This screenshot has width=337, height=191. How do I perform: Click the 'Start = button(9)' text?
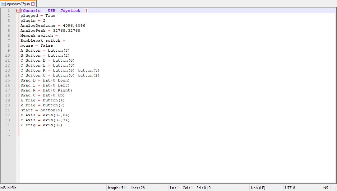(41, 110)
